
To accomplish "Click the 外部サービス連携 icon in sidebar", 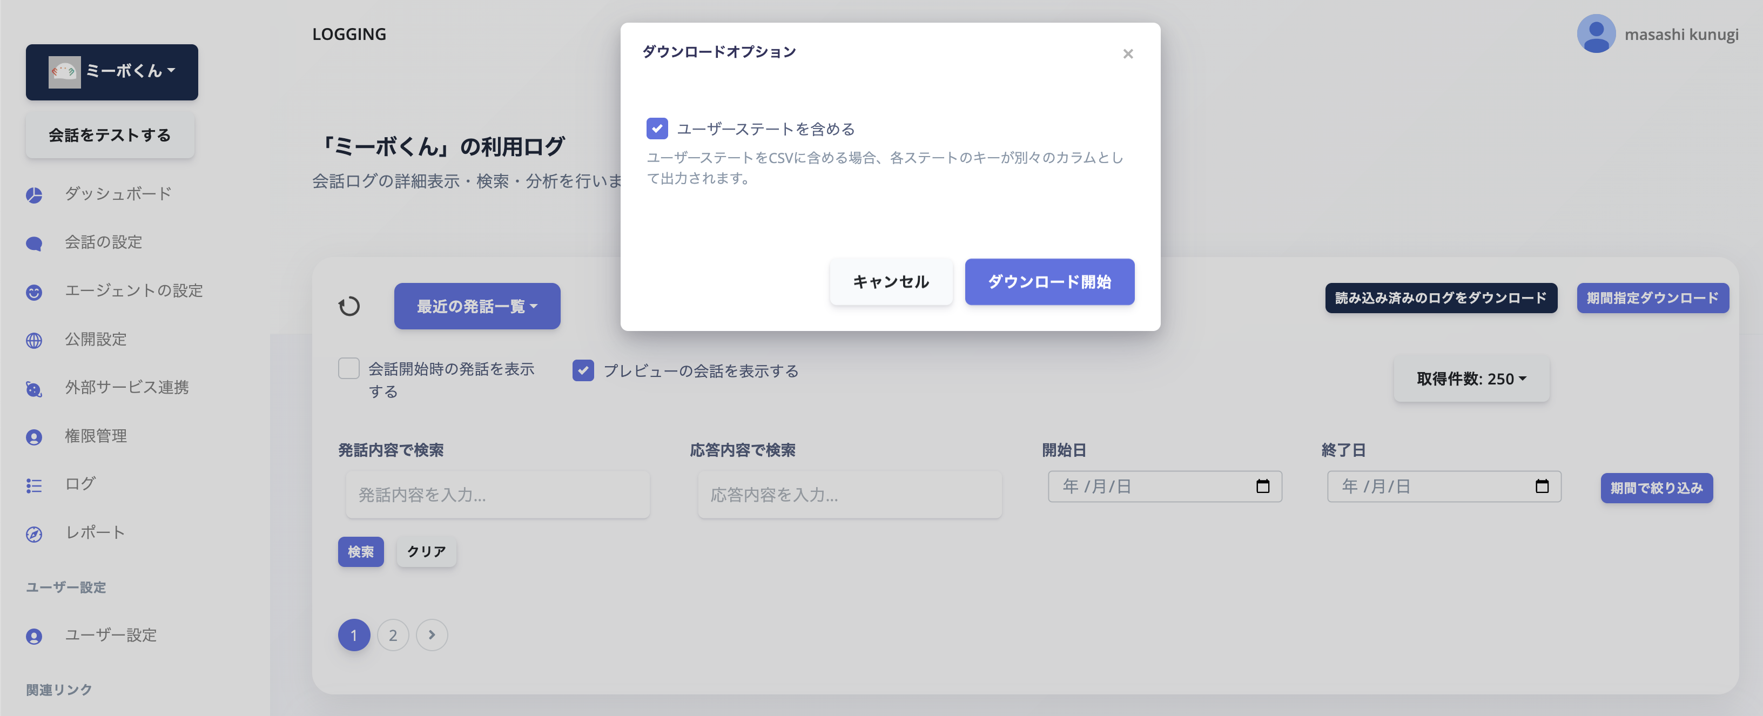I will 34,389.
